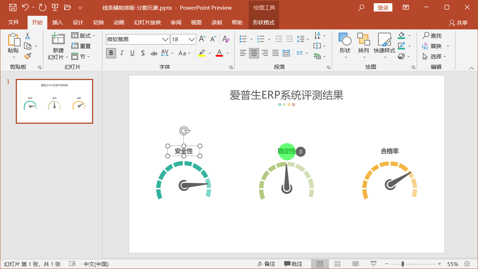
Task: Switch to the 设计 tab
Action: 78,22
